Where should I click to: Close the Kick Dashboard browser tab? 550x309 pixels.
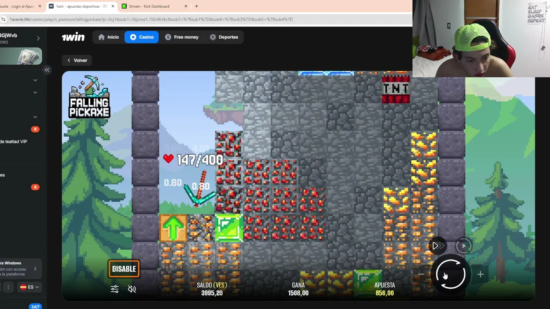tap(186, 6)
